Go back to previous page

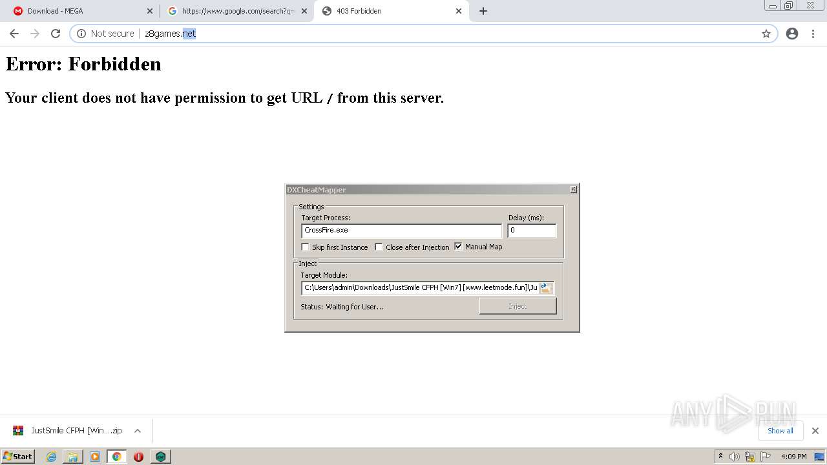pyautogui.click(x=14, y=34)
